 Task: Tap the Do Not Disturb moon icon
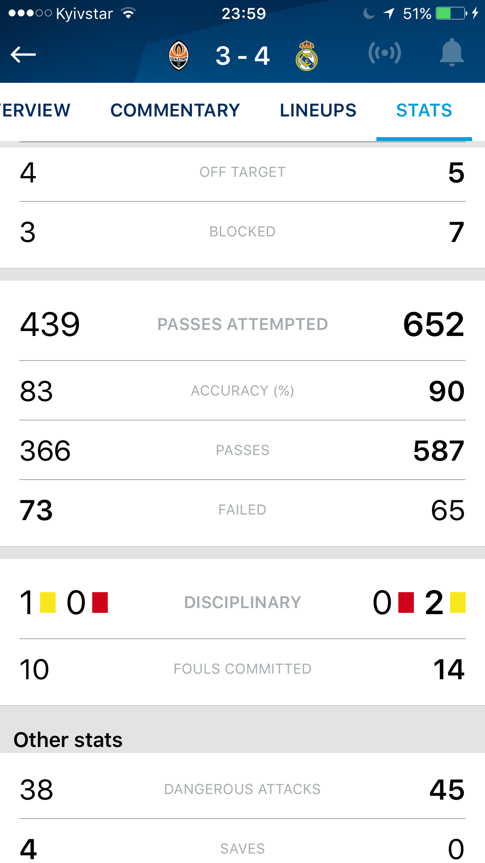tap(369, 13)
